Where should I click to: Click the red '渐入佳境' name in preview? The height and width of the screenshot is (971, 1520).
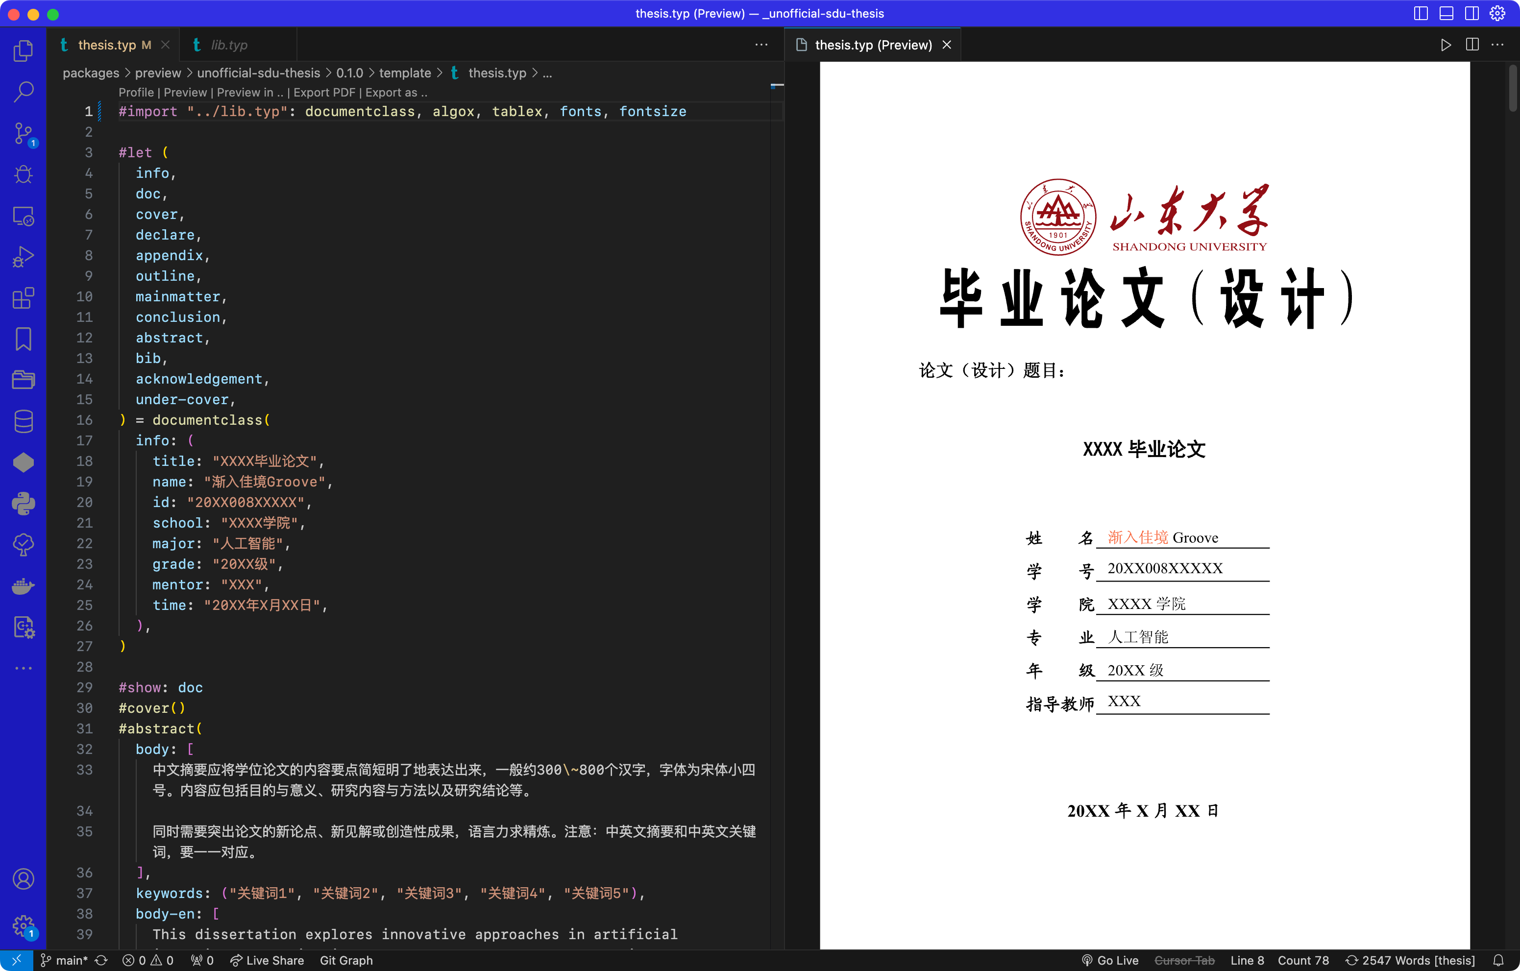pos(1138,537)
